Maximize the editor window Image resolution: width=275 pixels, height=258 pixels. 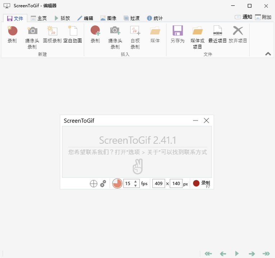click(x=249, y=6)
